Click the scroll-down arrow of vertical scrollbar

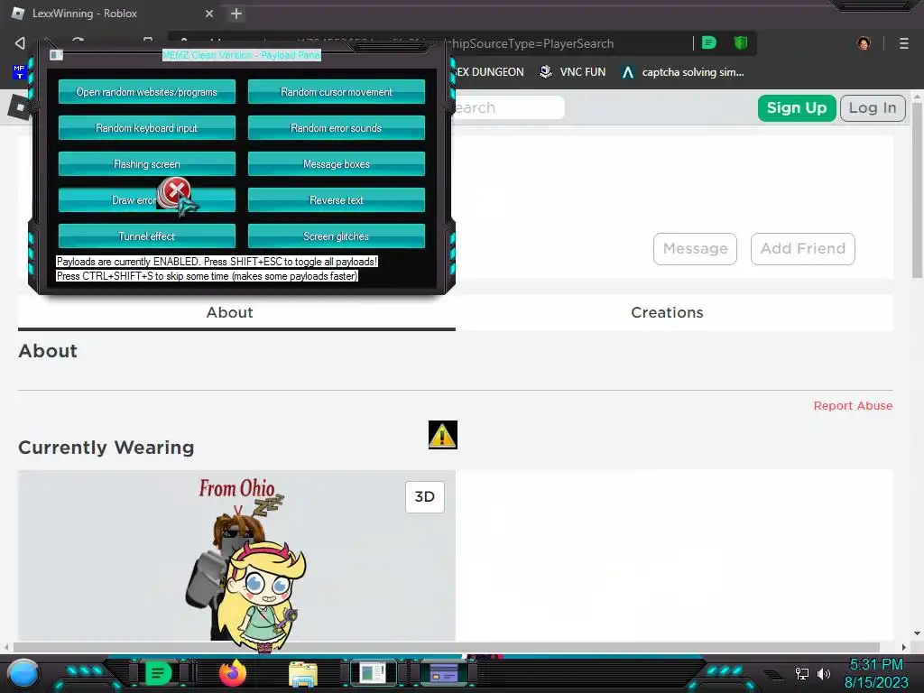[x=917, y=633]
